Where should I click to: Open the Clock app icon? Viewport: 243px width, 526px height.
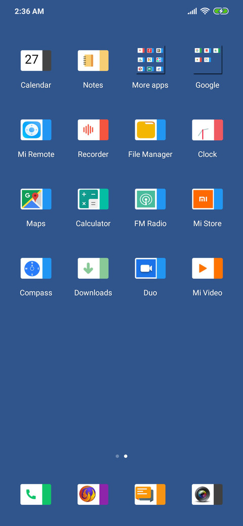coord(208,130)
